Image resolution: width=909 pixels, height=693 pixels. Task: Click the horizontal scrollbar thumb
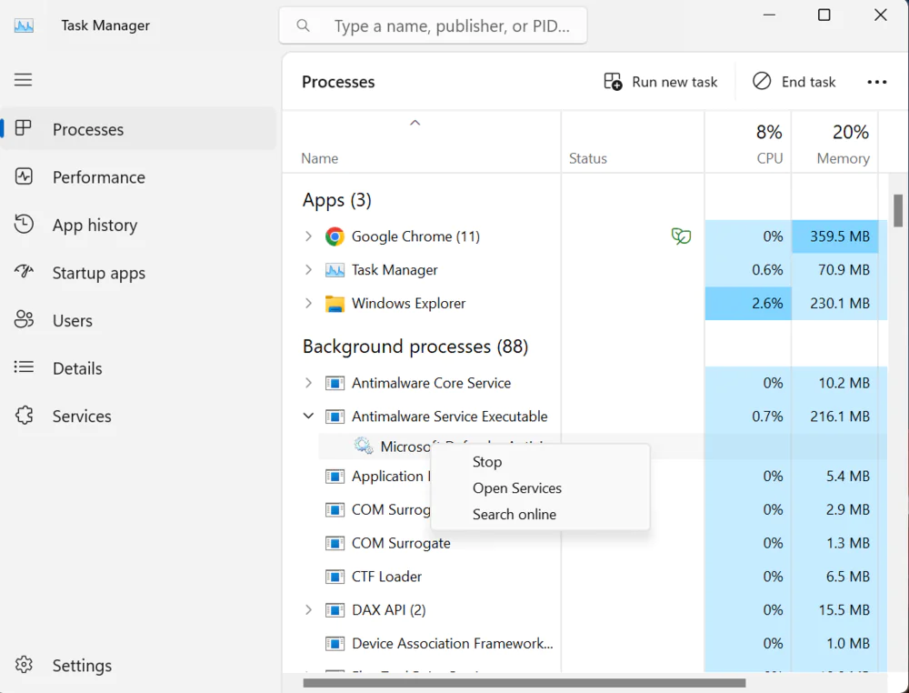tap(524, 683)
